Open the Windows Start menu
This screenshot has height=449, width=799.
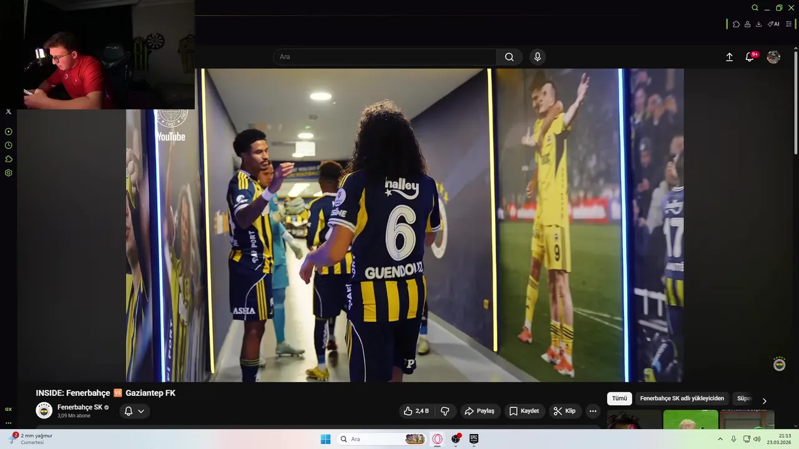[x=325, y=439]
